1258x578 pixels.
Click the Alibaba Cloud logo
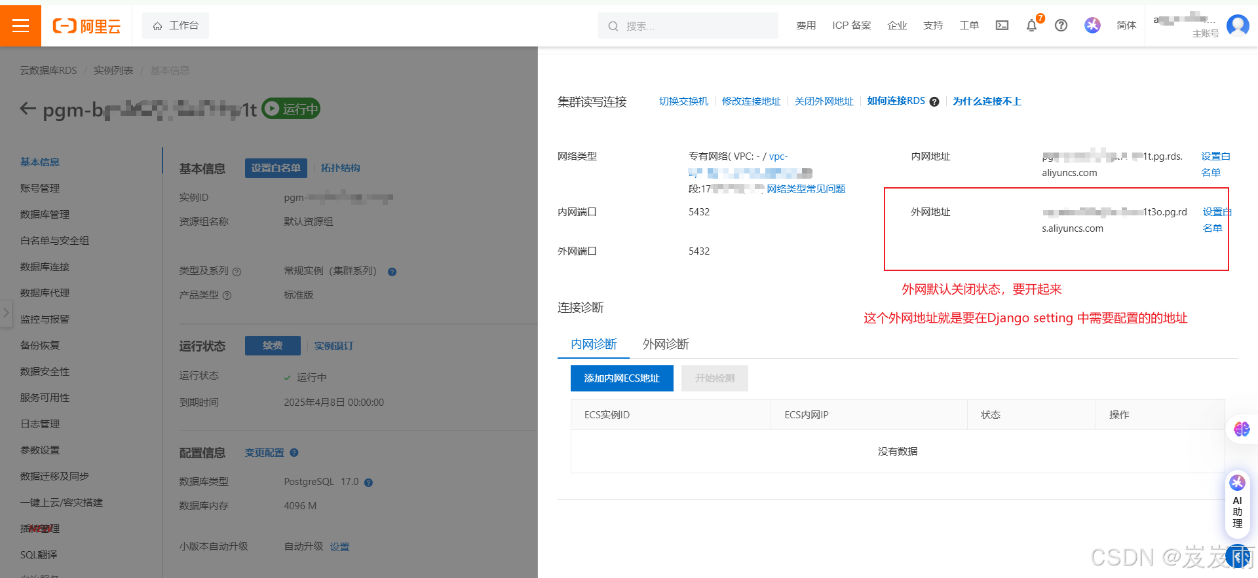[86, 26]
